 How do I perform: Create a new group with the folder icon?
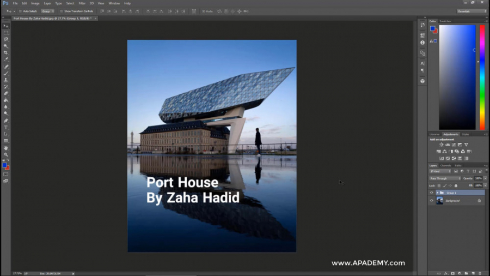[467, 273]
